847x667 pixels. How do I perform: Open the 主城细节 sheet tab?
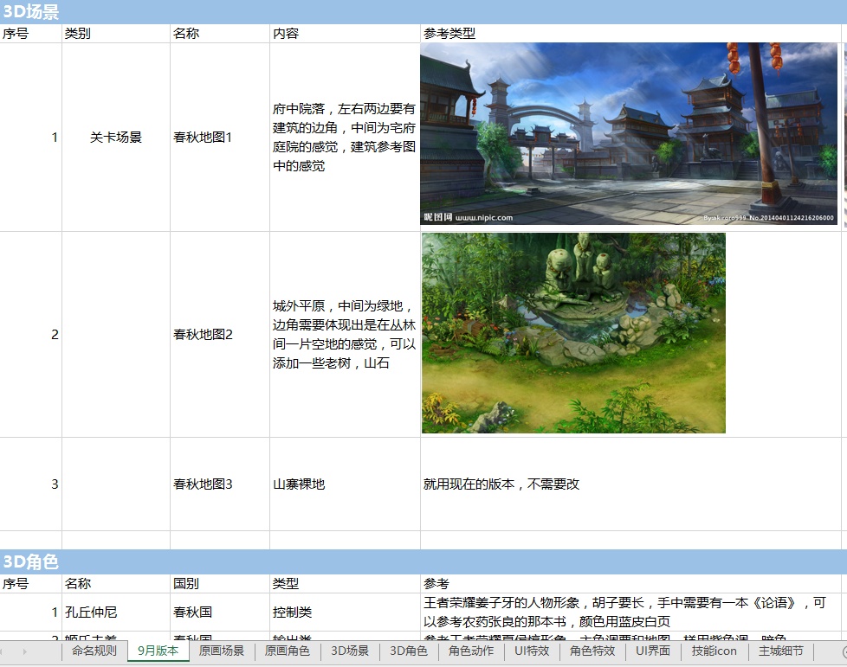[x=781, y=651]
